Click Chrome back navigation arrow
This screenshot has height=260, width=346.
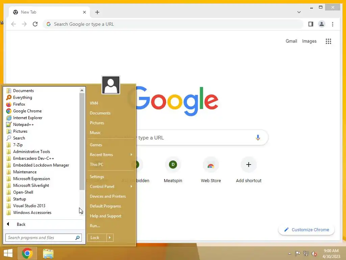(14, 24)
